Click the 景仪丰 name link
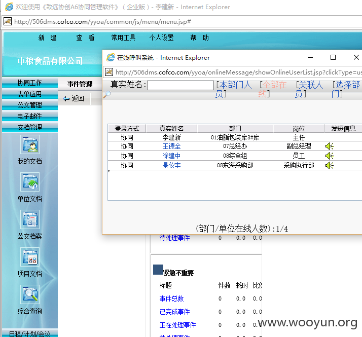The width and height of the screenshot is (362, 337). pos(171,165)
